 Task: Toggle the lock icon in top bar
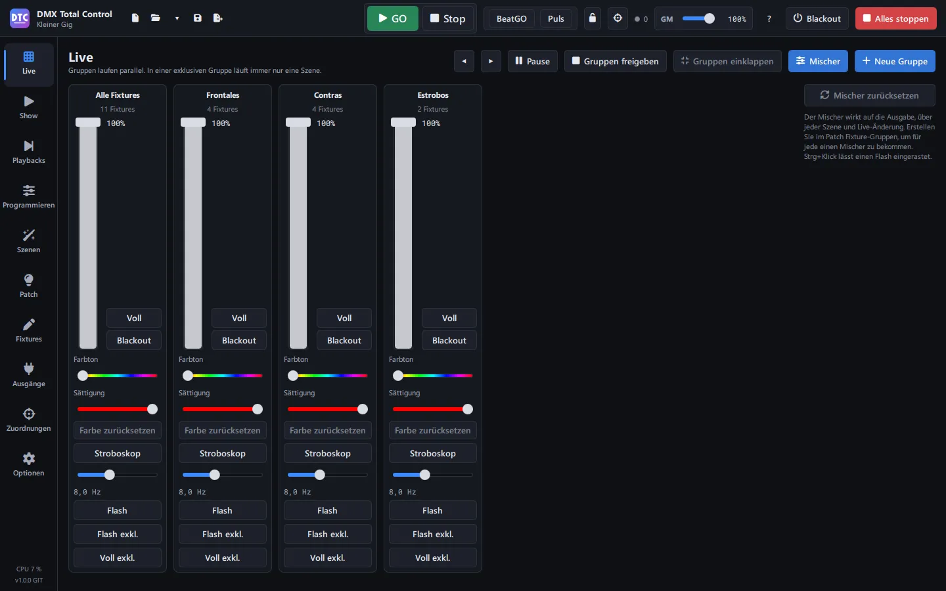coord(593,18)
